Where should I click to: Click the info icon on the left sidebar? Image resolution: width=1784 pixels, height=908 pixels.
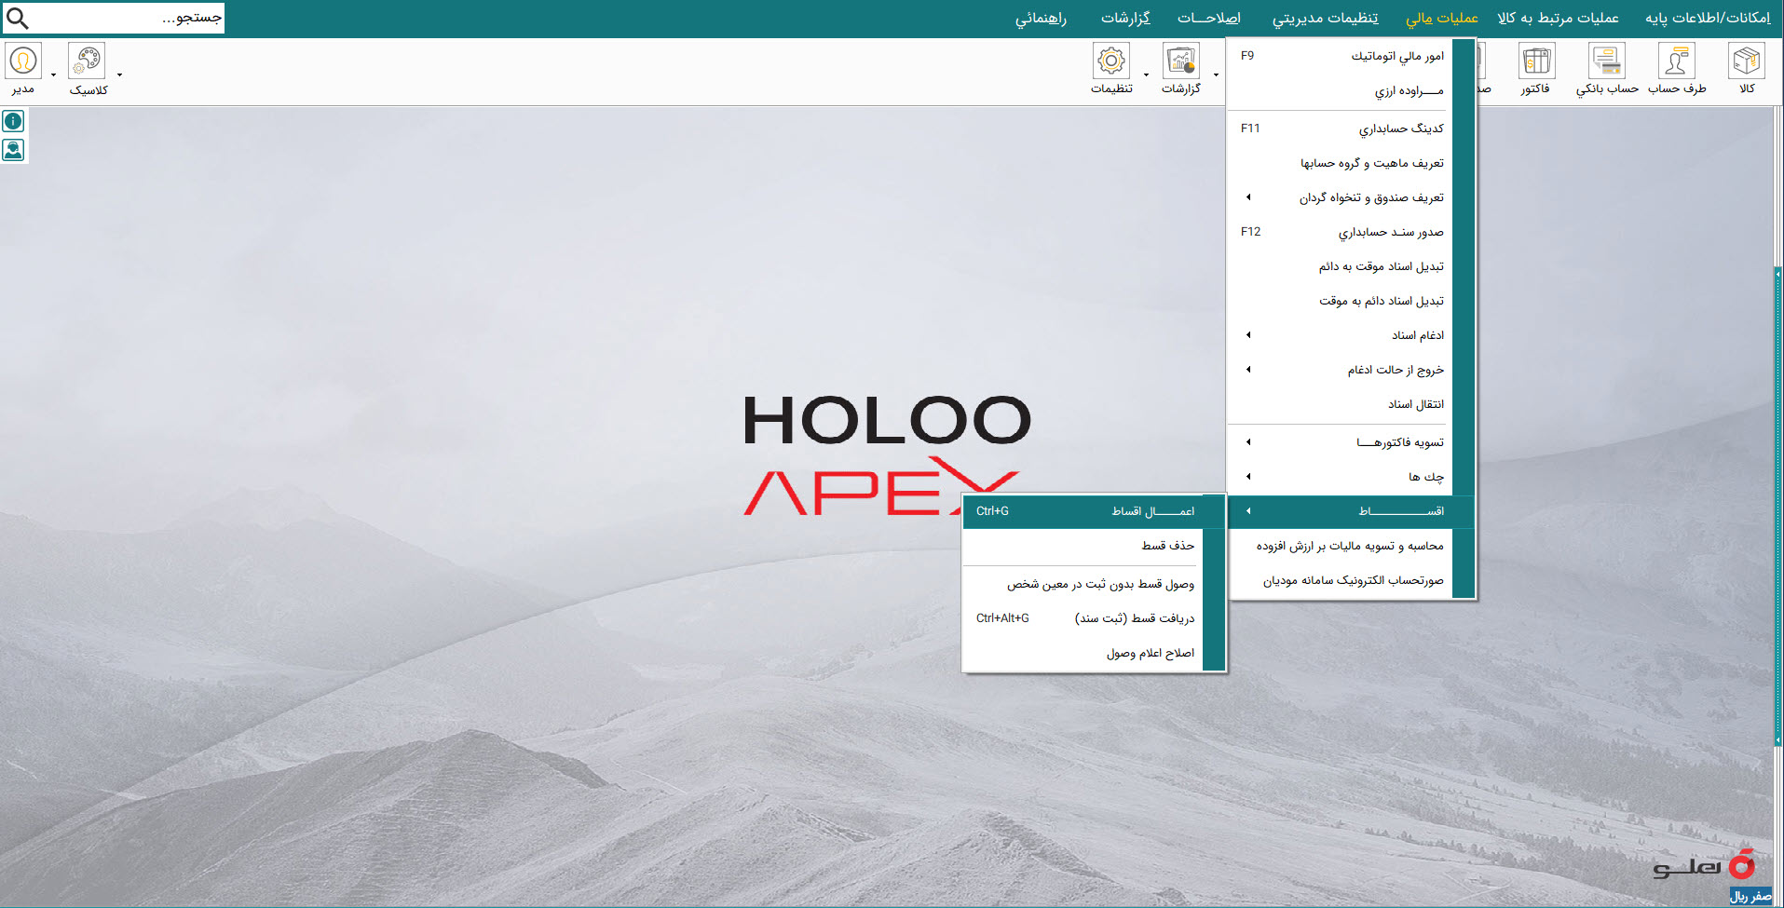click(13, 121)
